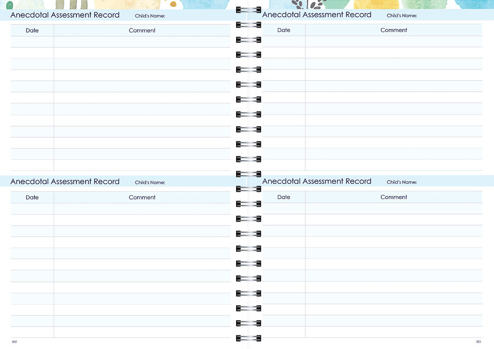Click page number 201 at bottom right
494x349 pixels.
tap(479, 341)
